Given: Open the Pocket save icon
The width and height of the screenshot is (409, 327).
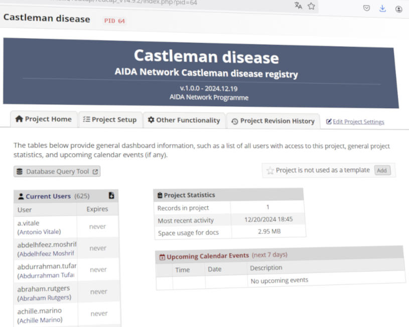Looking at the screenshot, I should [x=366, y=8].
